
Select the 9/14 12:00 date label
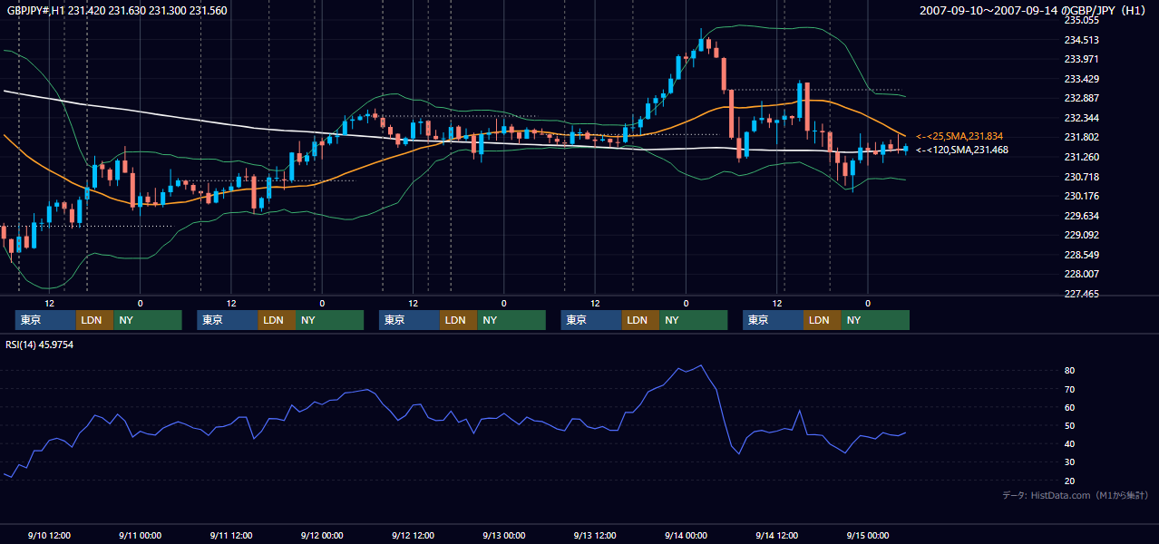[x=776, y=535]
